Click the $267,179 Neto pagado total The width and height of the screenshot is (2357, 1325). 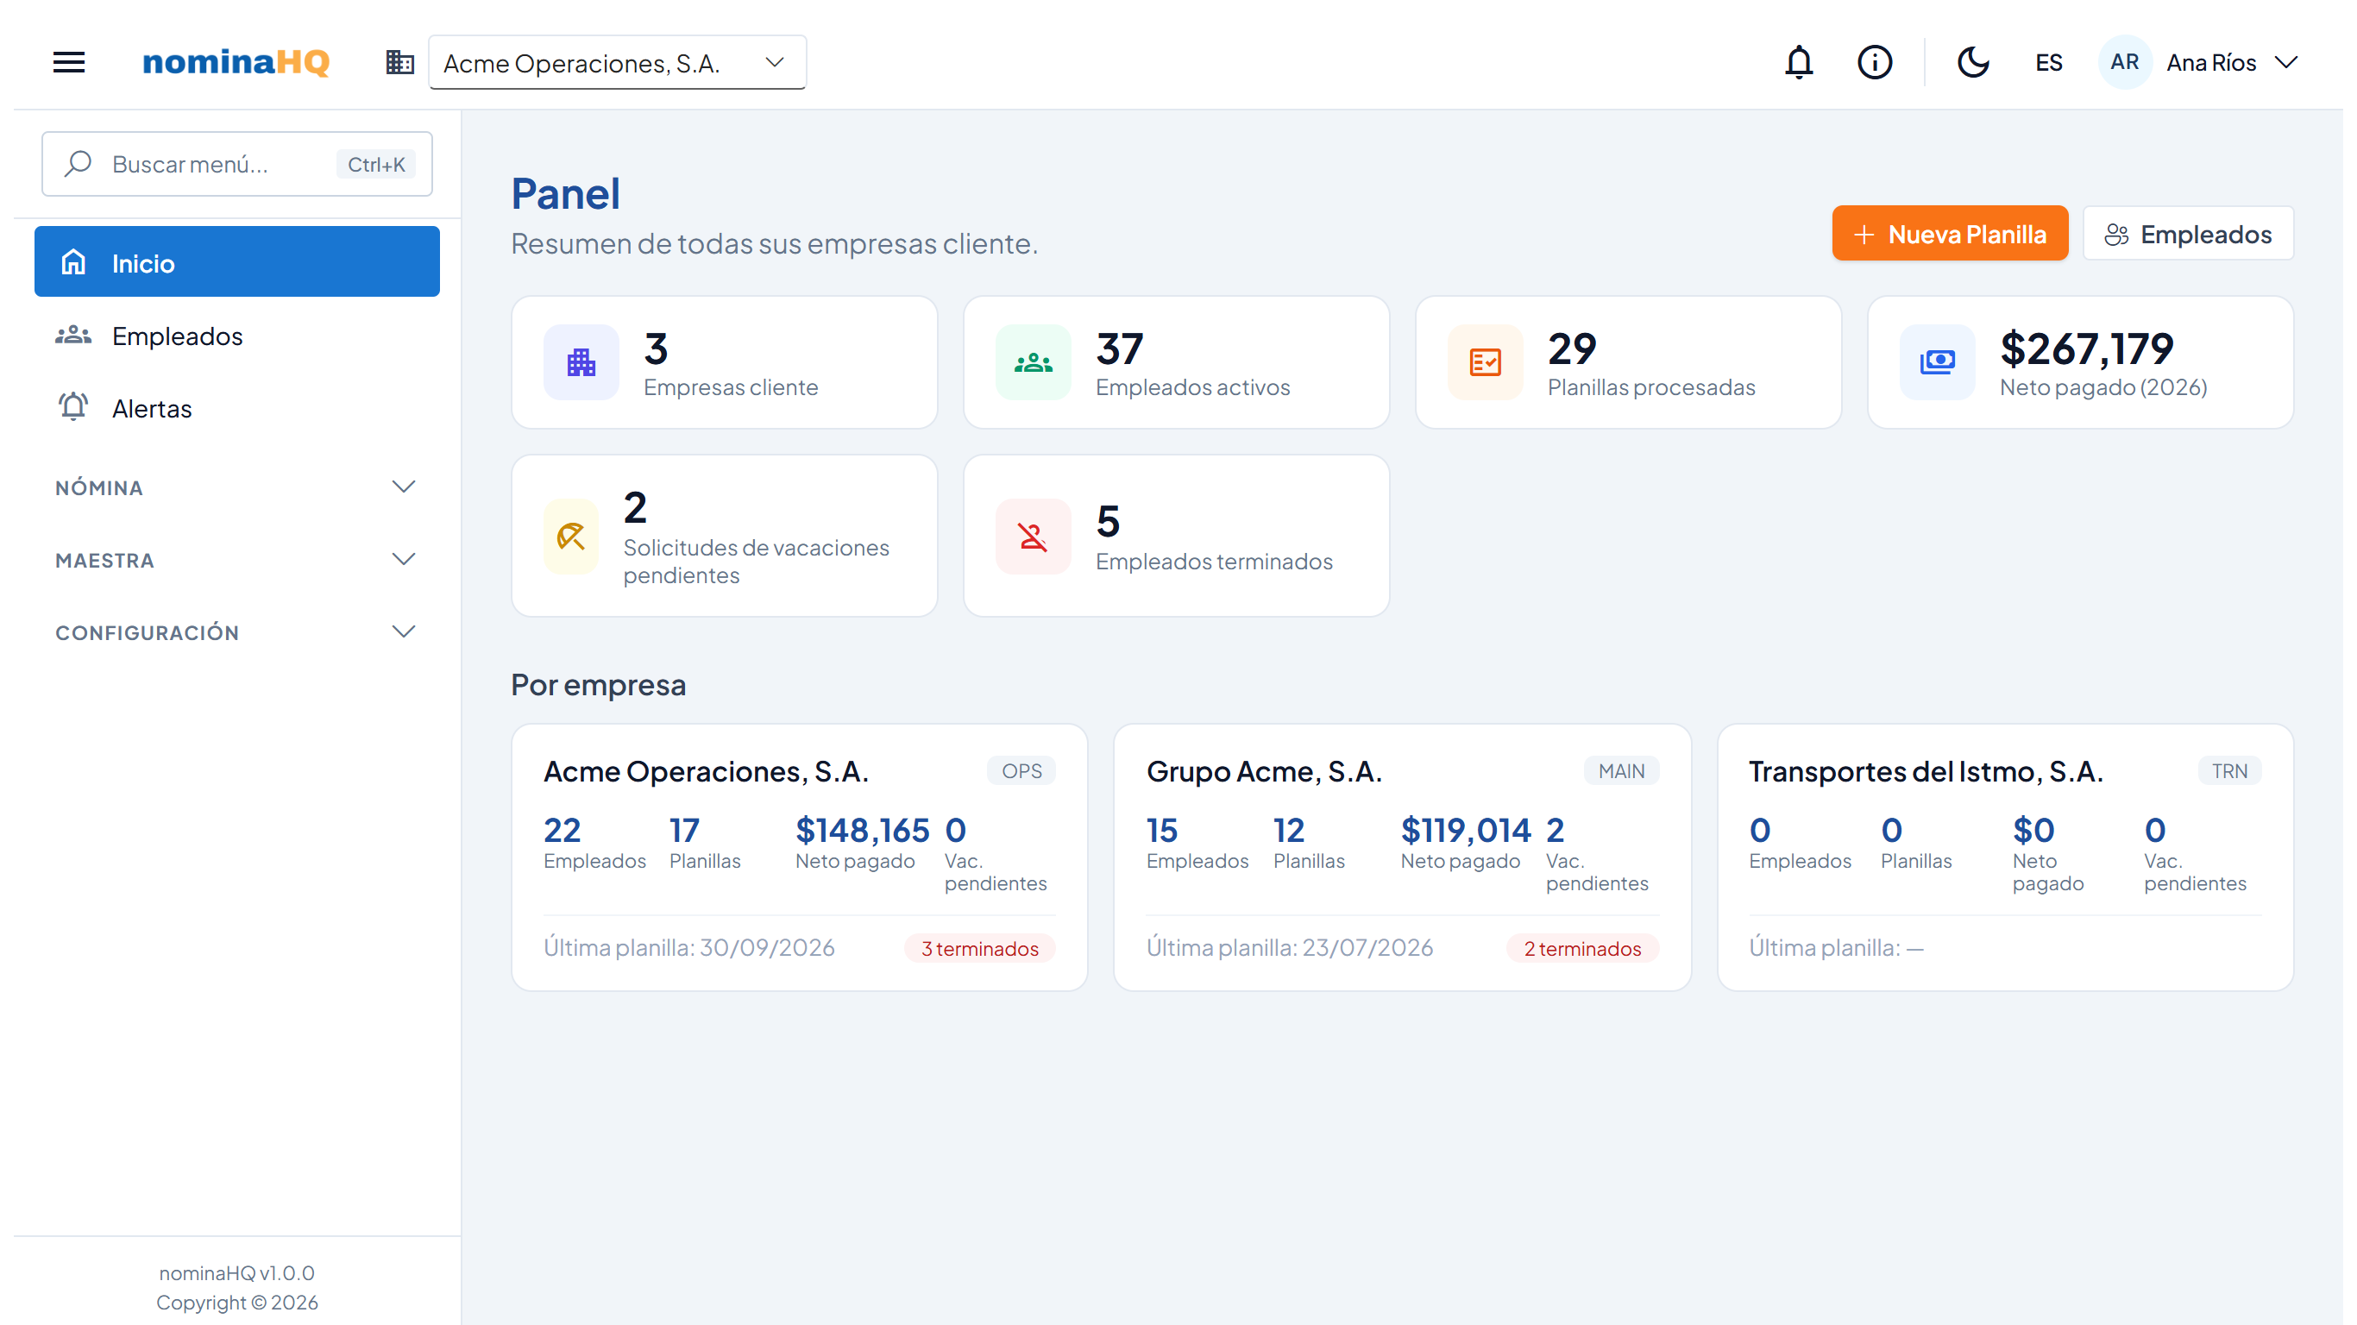point(2086,349)
